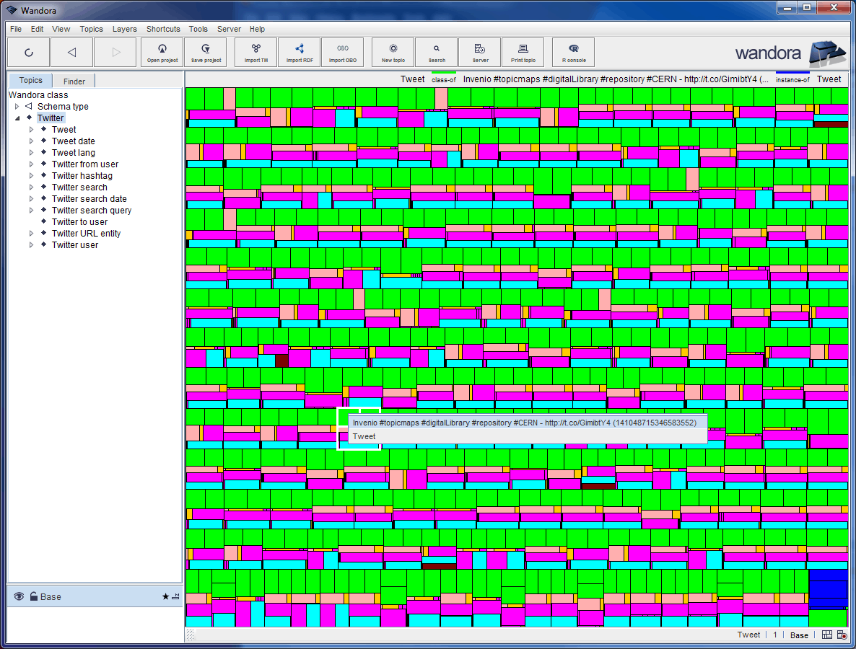Open the Shortcuts menu
856x649 pixels.
tap(163, 29)
